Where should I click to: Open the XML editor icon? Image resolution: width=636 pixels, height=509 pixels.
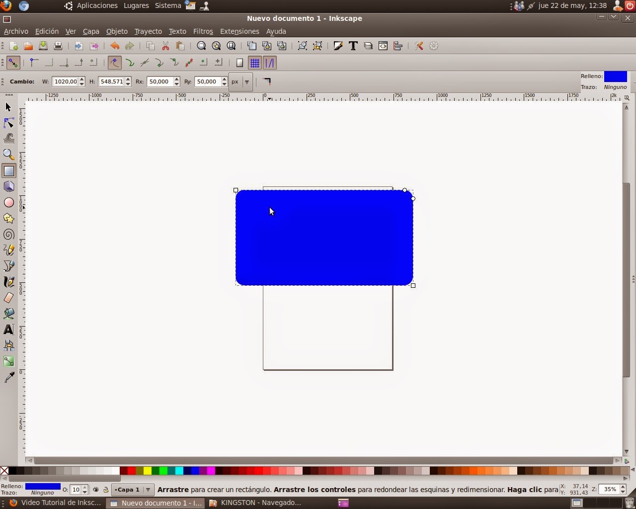point(383,46)
